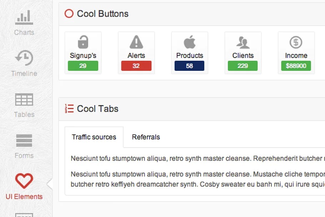This screenshot has width=325, height=217.
Task: Click the Signup's padlock icon
Action: point(83,43)
